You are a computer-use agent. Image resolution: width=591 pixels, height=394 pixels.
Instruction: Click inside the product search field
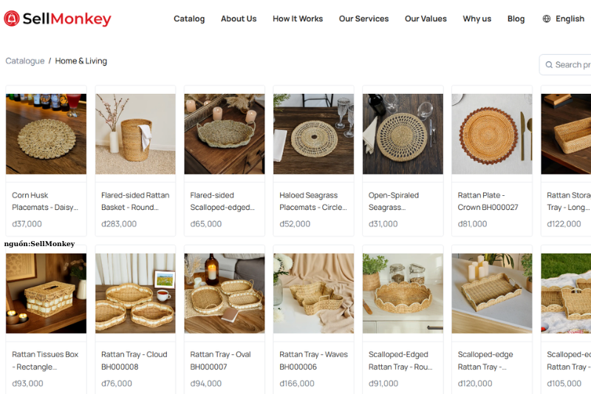[x=565, y=65]
